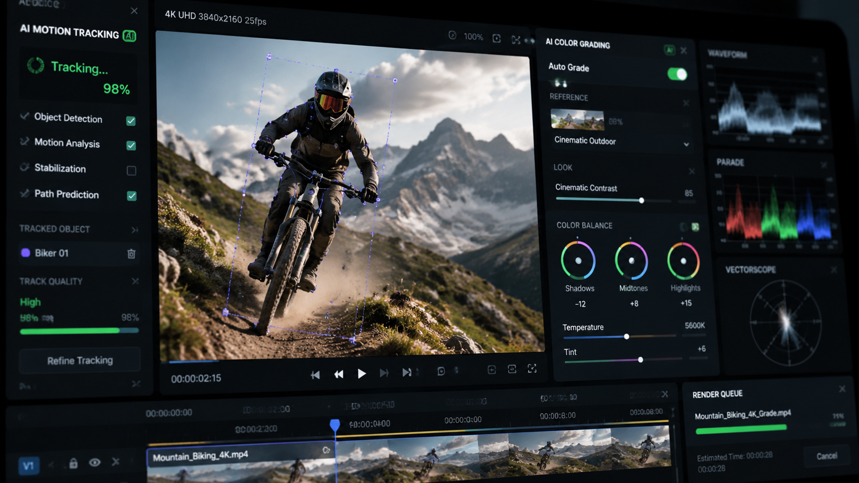Click the AI badge beside AI Motion Tracking
The image size is (859, 483).
(x=129, y=35)
